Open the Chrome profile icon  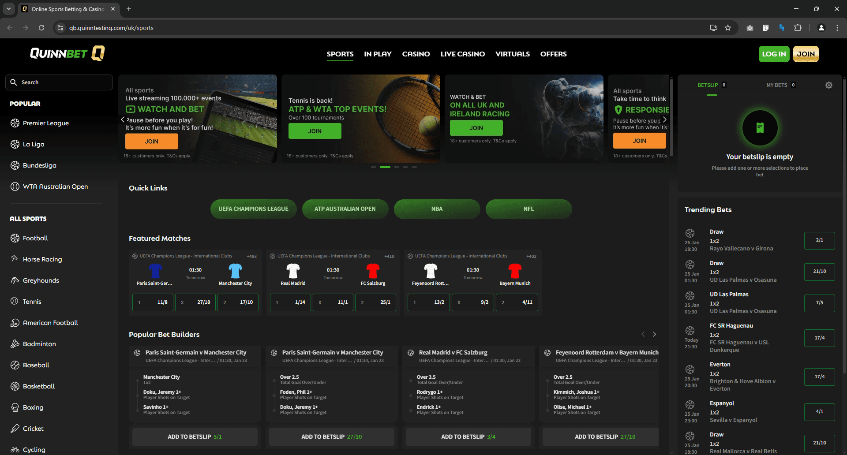(x=821, y=28)
